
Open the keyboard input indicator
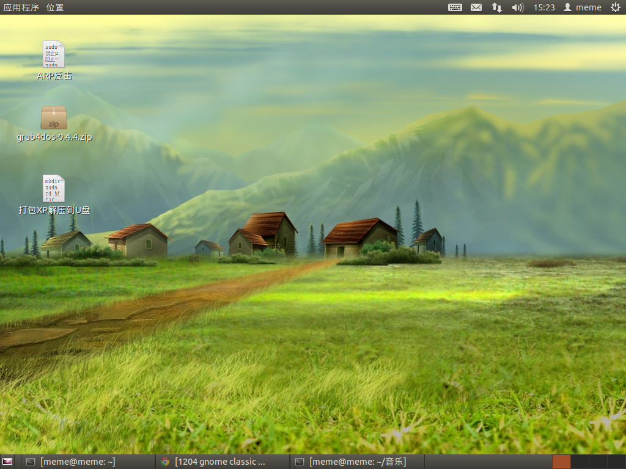click(x=455, y=7)
